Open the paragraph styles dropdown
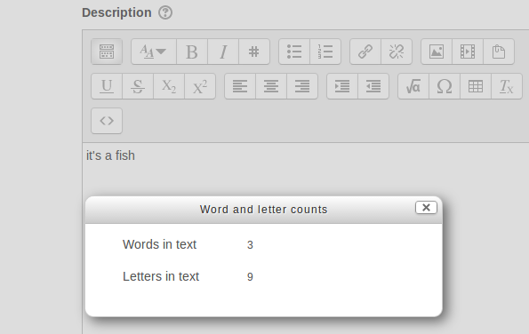529x334 pixels. pos(154,52)
